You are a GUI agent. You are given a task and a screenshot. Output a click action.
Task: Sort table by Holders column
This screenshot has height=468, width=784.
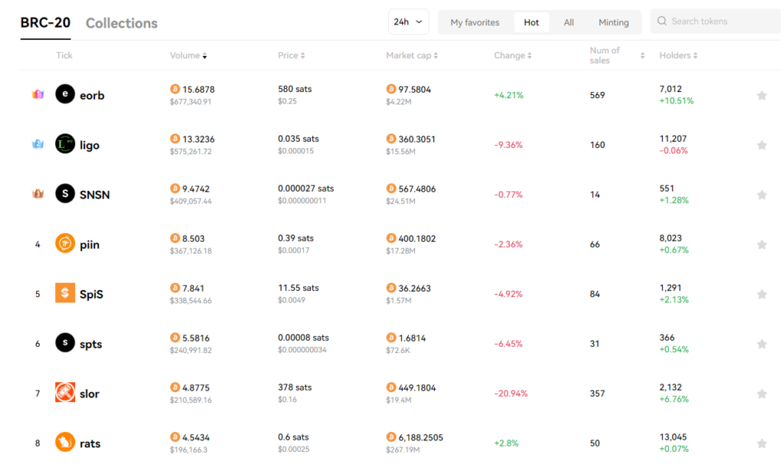678,55
